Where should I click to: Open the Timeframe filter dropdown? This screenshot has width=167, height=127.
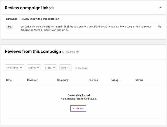(14, 68)
